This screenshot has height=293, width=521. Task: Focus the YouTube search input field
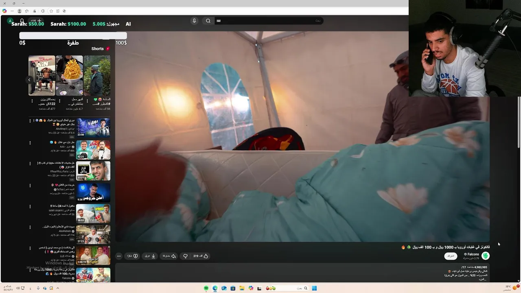(x=269, y=21)
